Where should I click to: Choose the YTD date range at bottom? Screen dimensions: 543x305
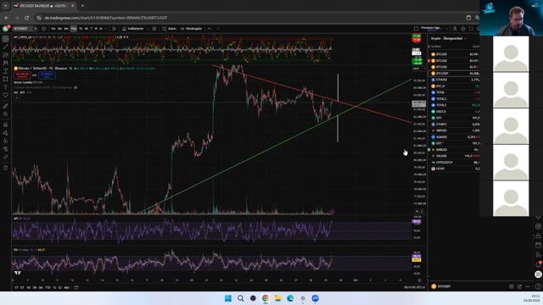click(48, 287)
